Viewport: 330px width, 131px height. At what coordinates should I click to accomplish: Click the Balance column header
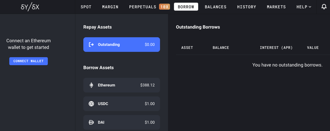click(x=221, y=48)
